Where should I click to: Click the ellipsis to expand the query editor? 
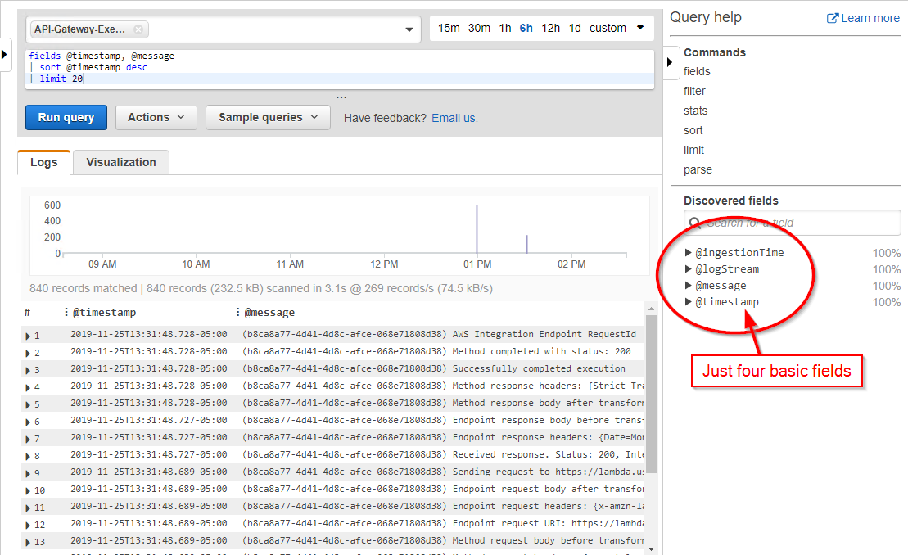(x=341, y=98)
